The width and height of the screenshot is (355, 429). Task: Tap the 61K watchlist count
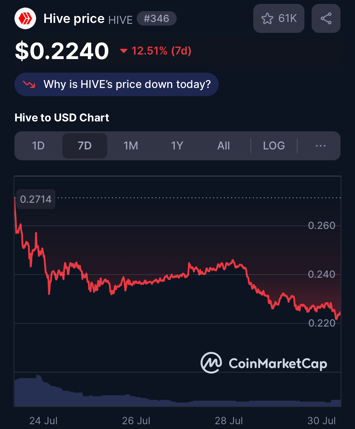coord(288,19)
